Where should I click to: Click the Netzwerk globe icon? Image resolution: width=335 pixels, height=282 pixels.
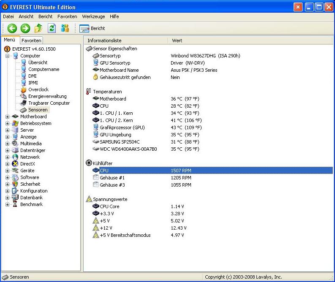(x=15, y=157)
